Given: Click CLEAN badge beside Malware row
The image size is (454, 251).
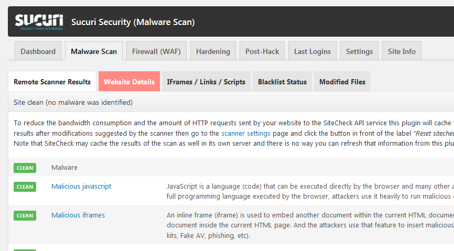Looking at the screenshot, I should (25, 168).
